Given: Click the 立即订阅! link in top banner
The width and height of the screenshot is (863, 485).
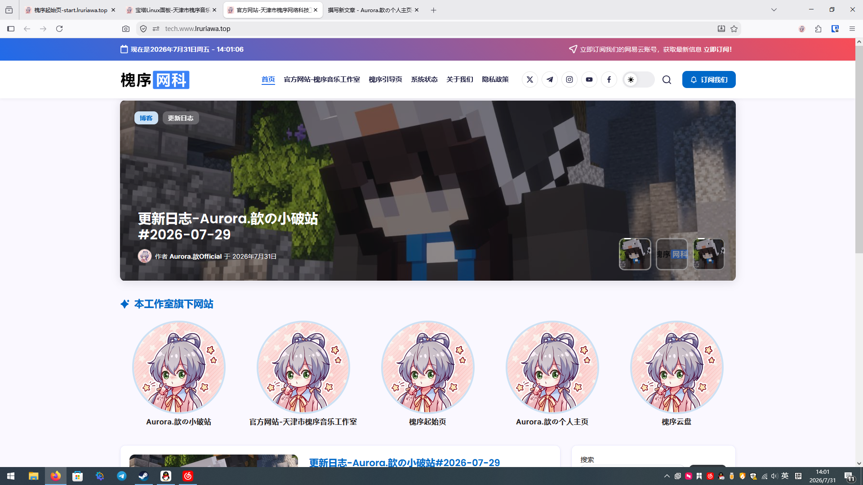Looking at the screenshot, I should pyautogui.click(x=718, y=49).
